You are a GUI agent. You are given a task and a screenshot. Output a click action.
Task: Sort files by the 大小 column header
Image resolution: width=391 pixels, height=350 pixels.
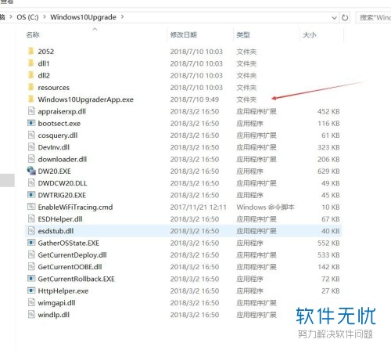(309, 34)
